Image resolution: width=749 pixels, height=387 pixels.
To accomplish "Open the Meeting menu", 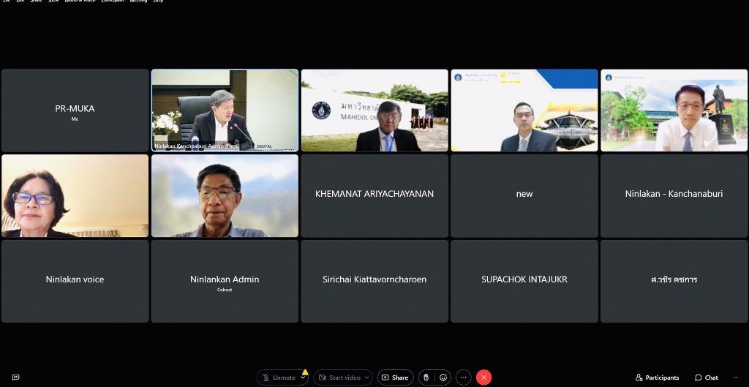I will click(x=138, y=1).
